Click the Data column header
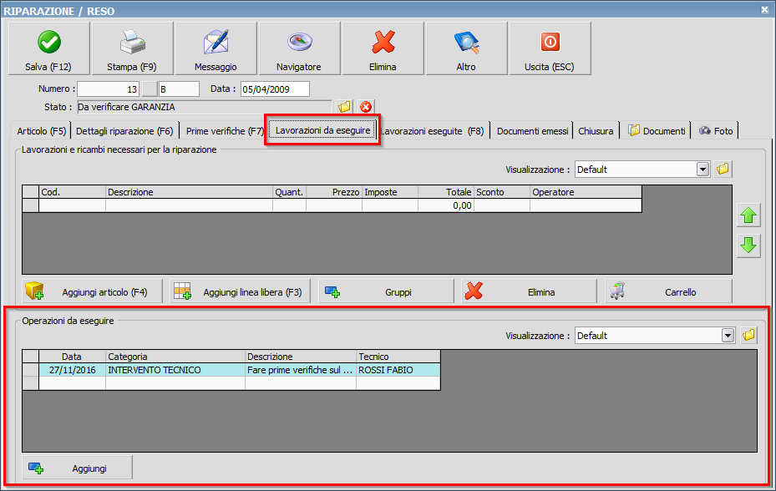 [73, 357]
